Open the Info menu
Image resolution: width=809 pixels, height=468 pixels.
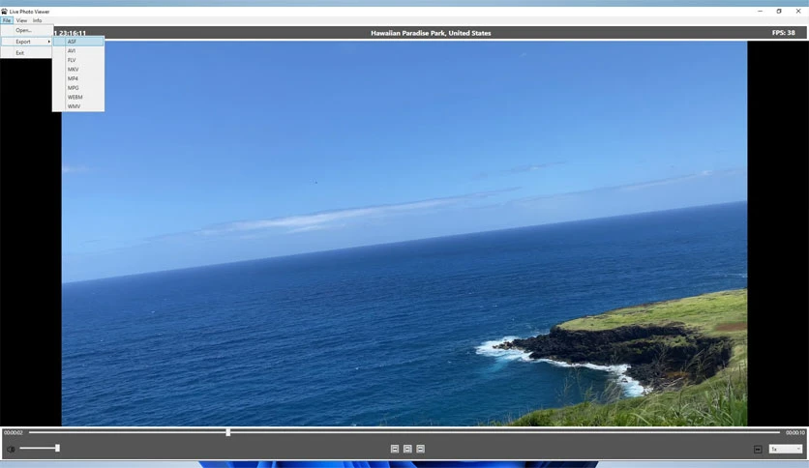click(x=37, y=20)
